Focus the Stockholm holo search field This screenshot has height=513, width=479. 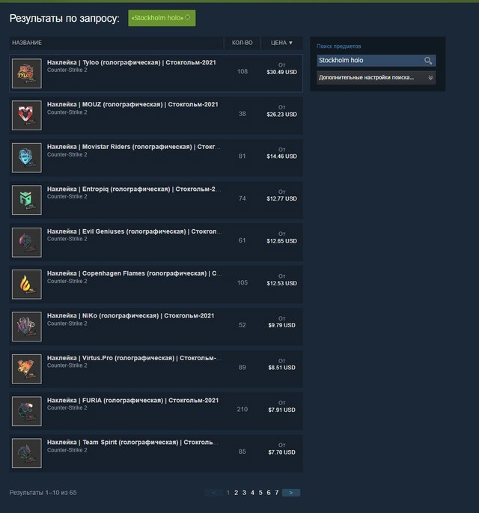(x=370, y=61)
